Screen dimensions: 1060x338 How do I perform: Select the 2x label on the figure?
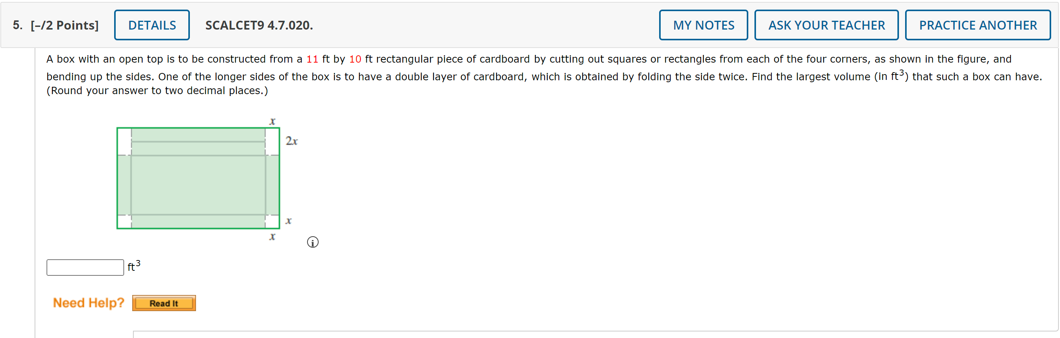point(291,141)
